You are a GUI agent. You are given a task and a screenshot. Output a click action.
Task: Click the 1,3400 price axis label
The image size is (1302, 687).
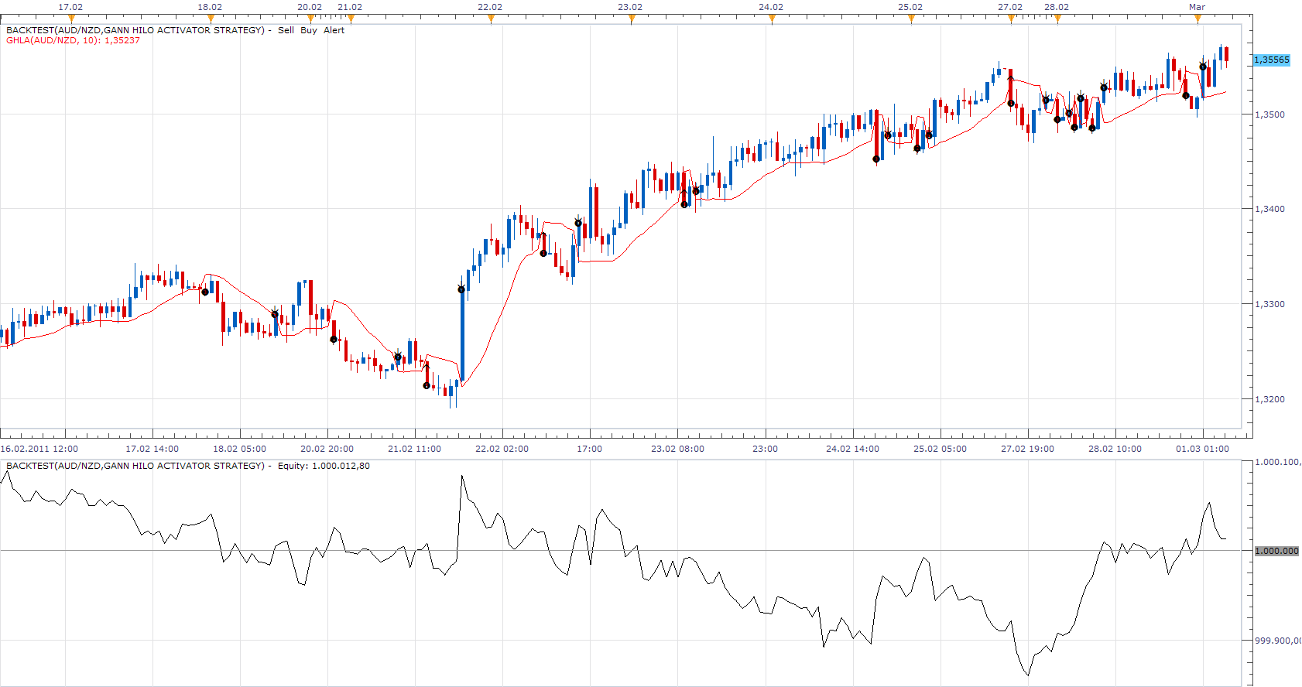click(1269, 209)
